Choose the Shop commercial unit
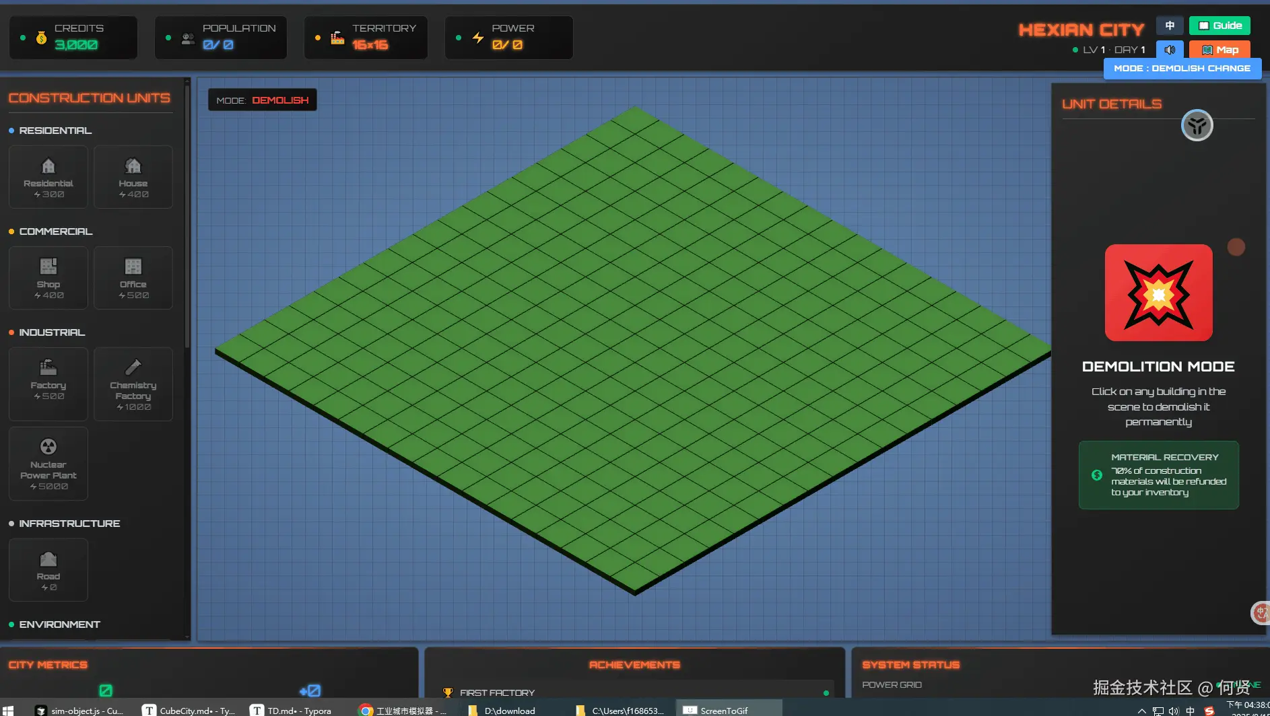Viewport: 1270px width, 716px height. point(48,278)
